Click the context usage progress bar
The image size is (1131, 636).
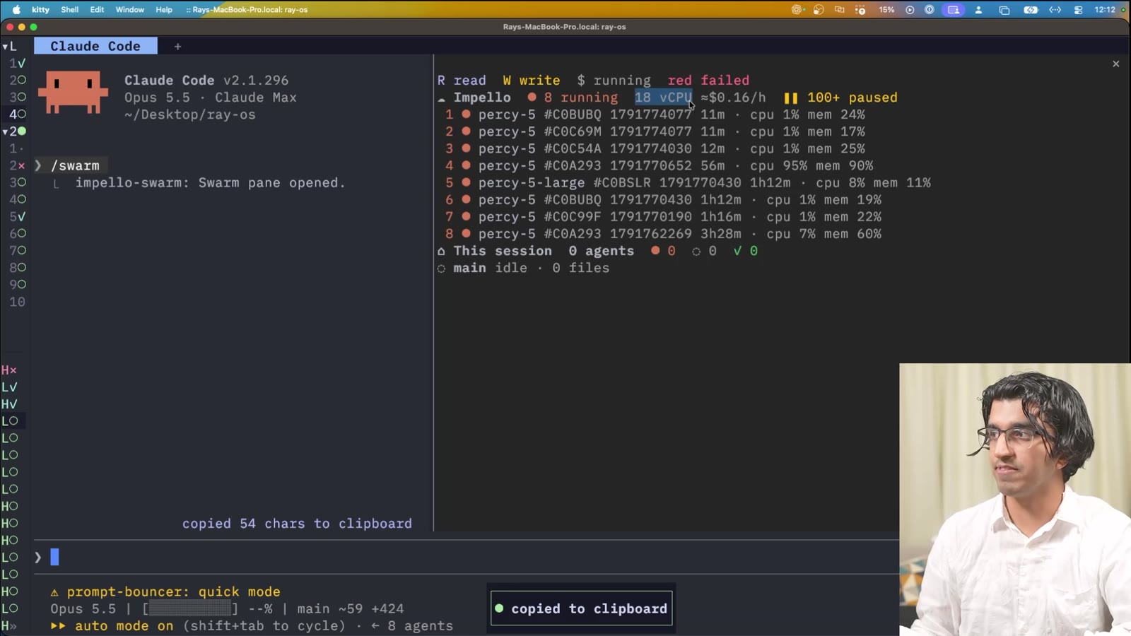(x=190, y=608)
